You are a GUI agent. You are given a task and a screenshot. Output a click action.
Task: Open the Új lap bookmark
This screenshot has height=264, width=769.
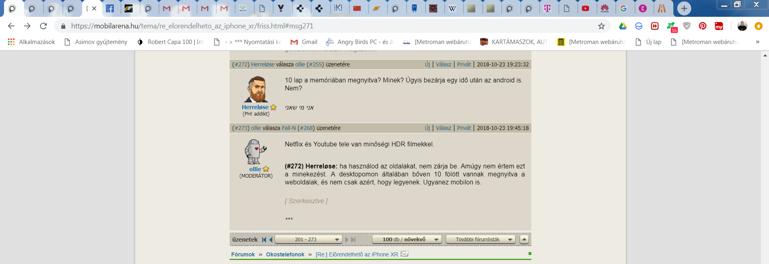pyautogui.click(x=648, y=42)
